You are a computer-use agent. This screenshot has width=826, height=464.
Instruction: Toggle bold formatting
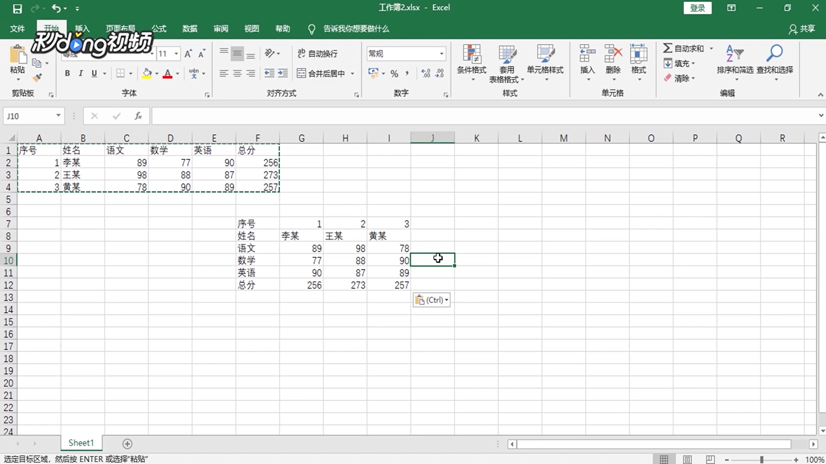(67, 73)
